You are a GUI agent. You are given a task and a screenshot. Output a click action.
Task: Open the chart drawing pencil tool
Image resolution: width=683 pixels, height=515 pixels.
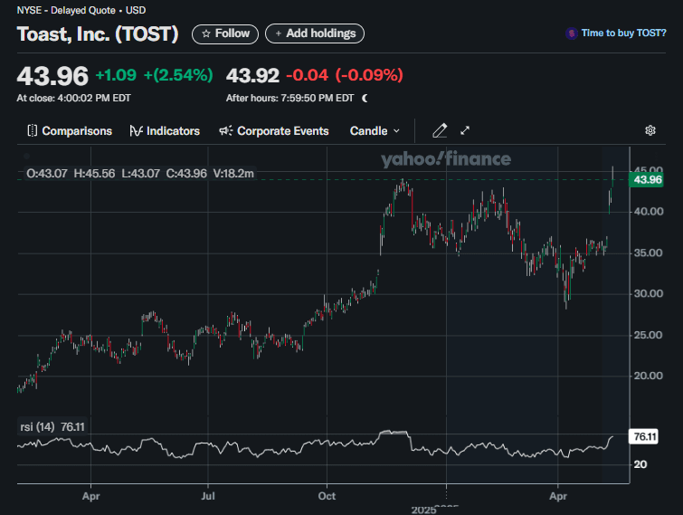pyautogui.click(x=440, y=130)
